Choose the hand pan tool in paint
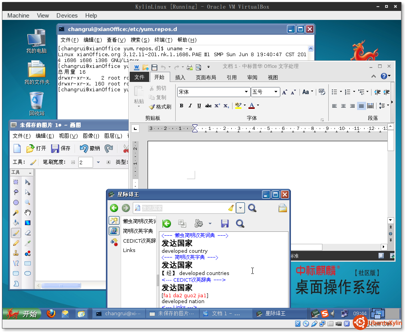This screenshot has height=332, width=405. click(28, 213)
